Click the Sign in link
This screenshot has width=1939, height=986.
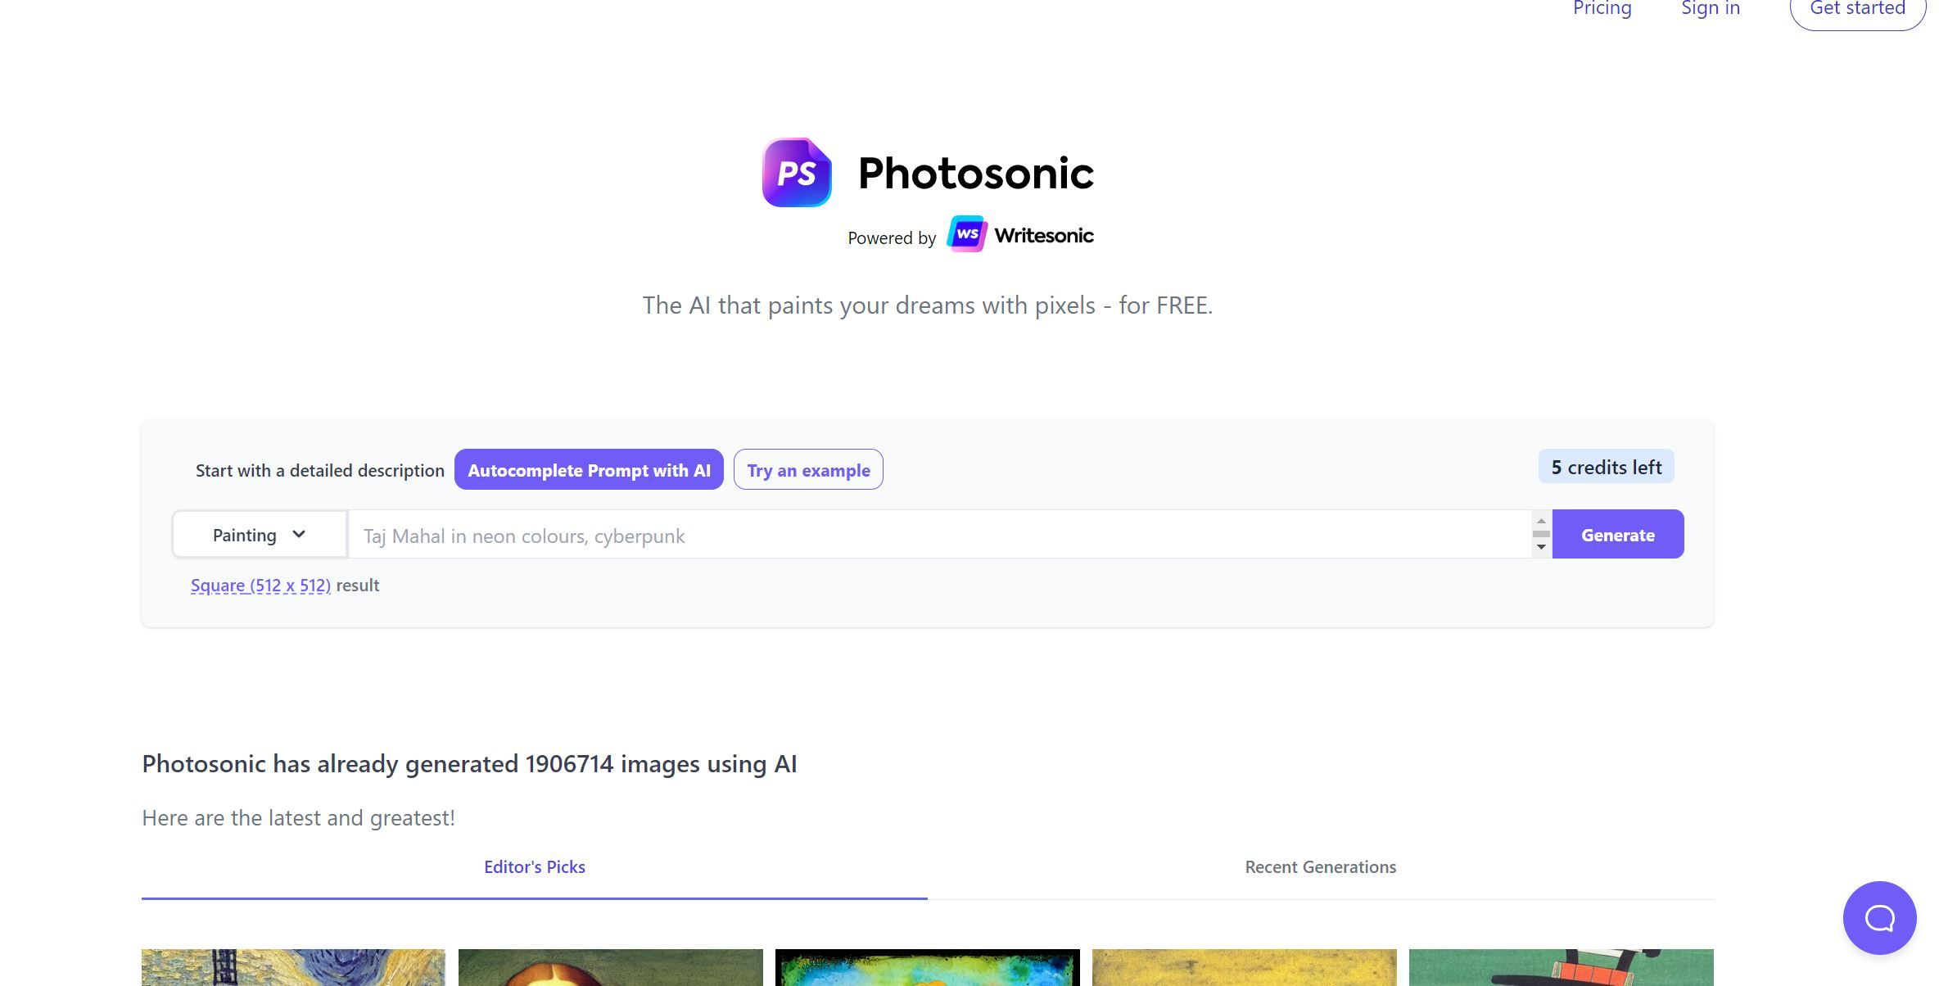1710,9
